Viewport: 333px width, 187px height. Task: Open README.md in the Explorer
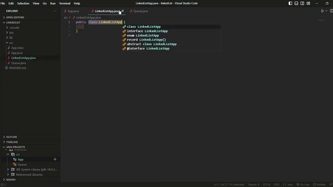(x=18, y=68)
